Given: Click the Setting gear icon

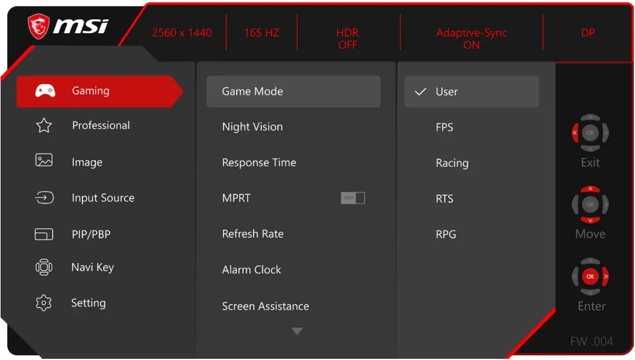Looking at the screenshot, I should tap(44, 303).
